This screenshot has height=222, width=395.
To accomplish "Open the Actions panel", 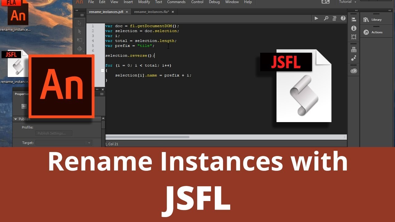I will (x=373, y=32).
